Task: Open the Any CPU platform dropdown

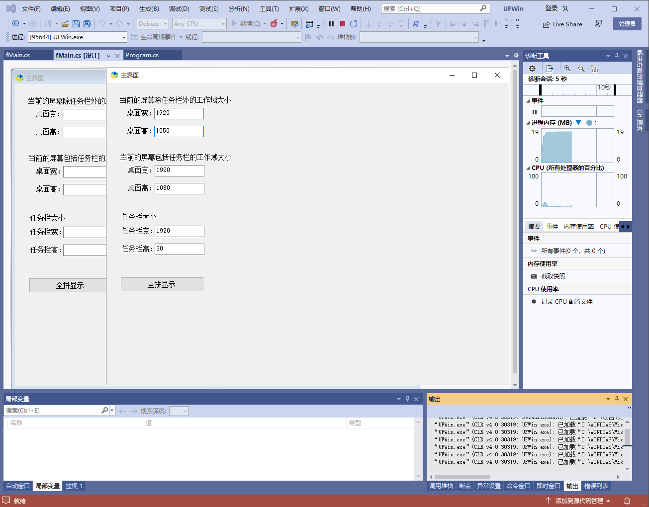Action: pyautogui.click(x=199, y=24)
